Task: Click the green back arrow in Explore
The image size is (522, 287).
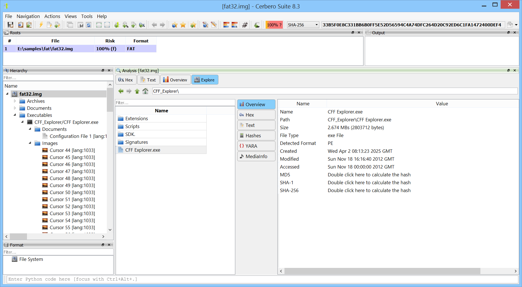Action: (x=121, y=91)
